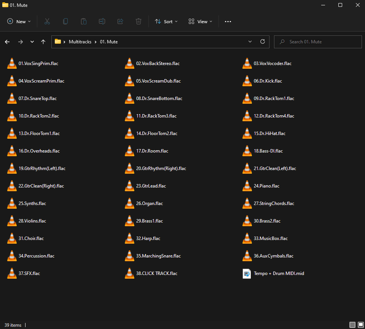Open the Sort dropdown menu
This screenshot has height=329, width=365.
166,21
